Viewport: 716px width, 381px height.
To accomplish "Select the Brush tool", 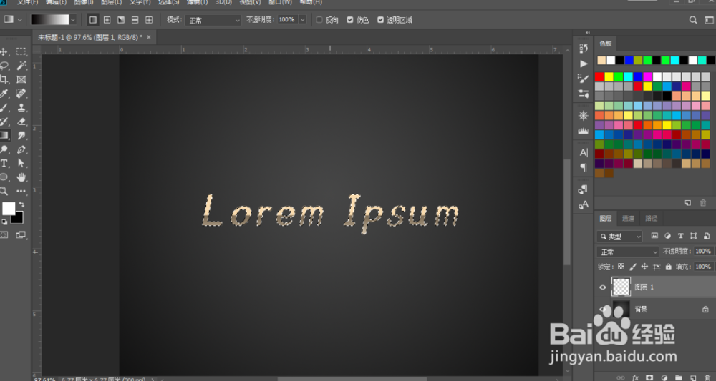I will click(4, 107).
